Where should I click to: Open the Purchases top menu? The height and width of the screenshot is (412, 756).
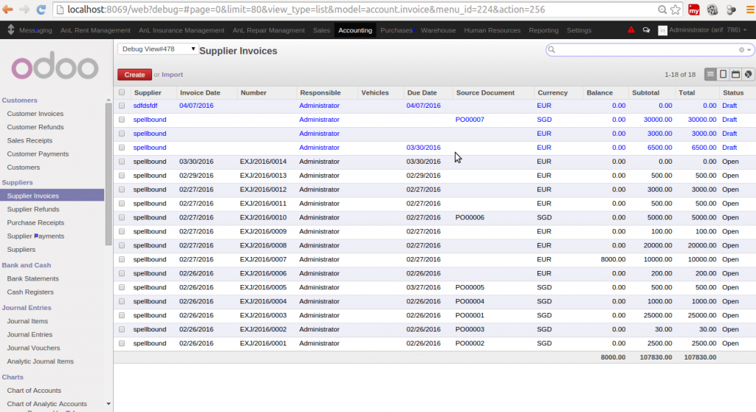click(396, 30)
